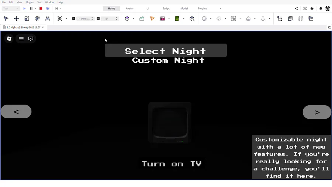Open the Window menu
332x187 pixels.
click(49, 2)
